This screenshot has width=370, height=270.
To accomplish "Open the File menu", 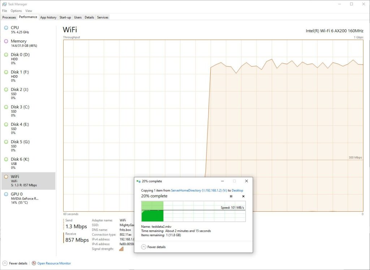I will (x=4, y=11).
